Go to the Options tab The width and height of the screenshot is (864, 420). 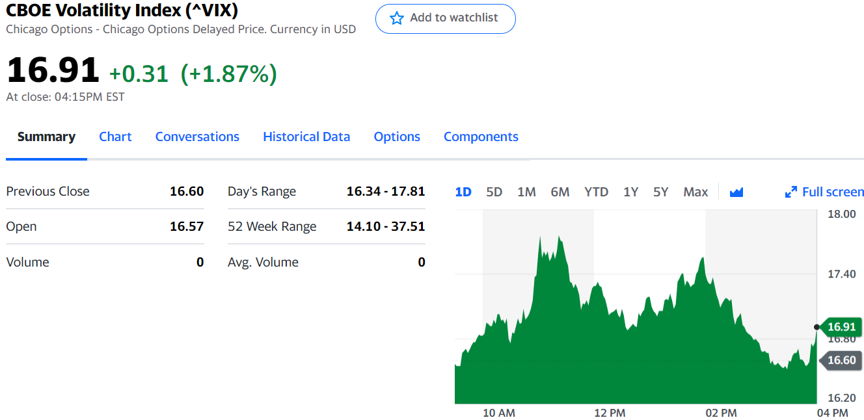coord(397,137)
